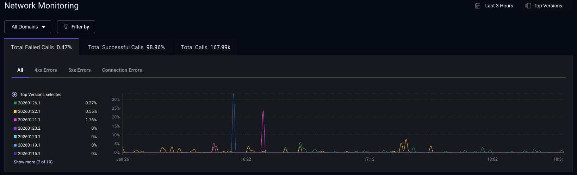Toggle version 20260122.1 yellow legend marker
The image size is (577, 175).
click(15, 111)
